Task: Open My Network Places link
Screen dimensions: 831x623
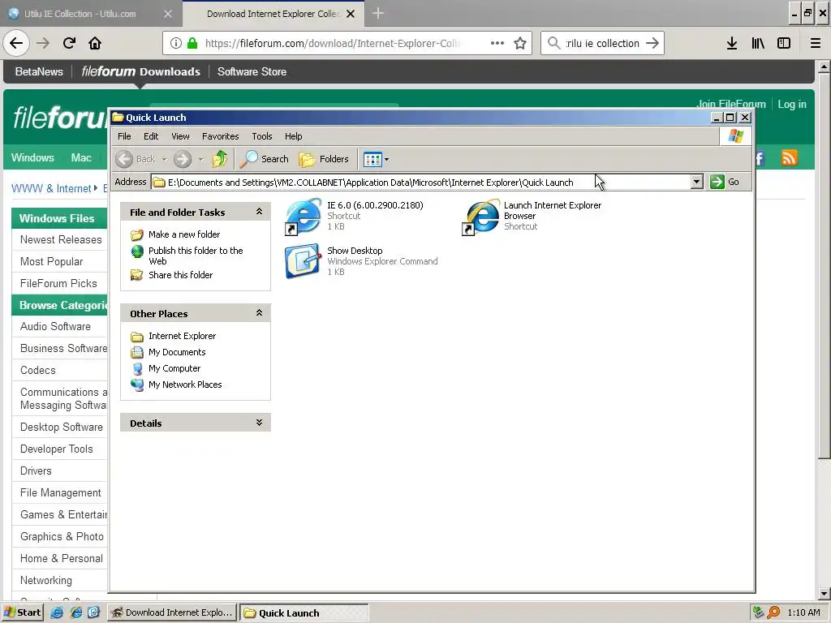Action: [185, 385]
